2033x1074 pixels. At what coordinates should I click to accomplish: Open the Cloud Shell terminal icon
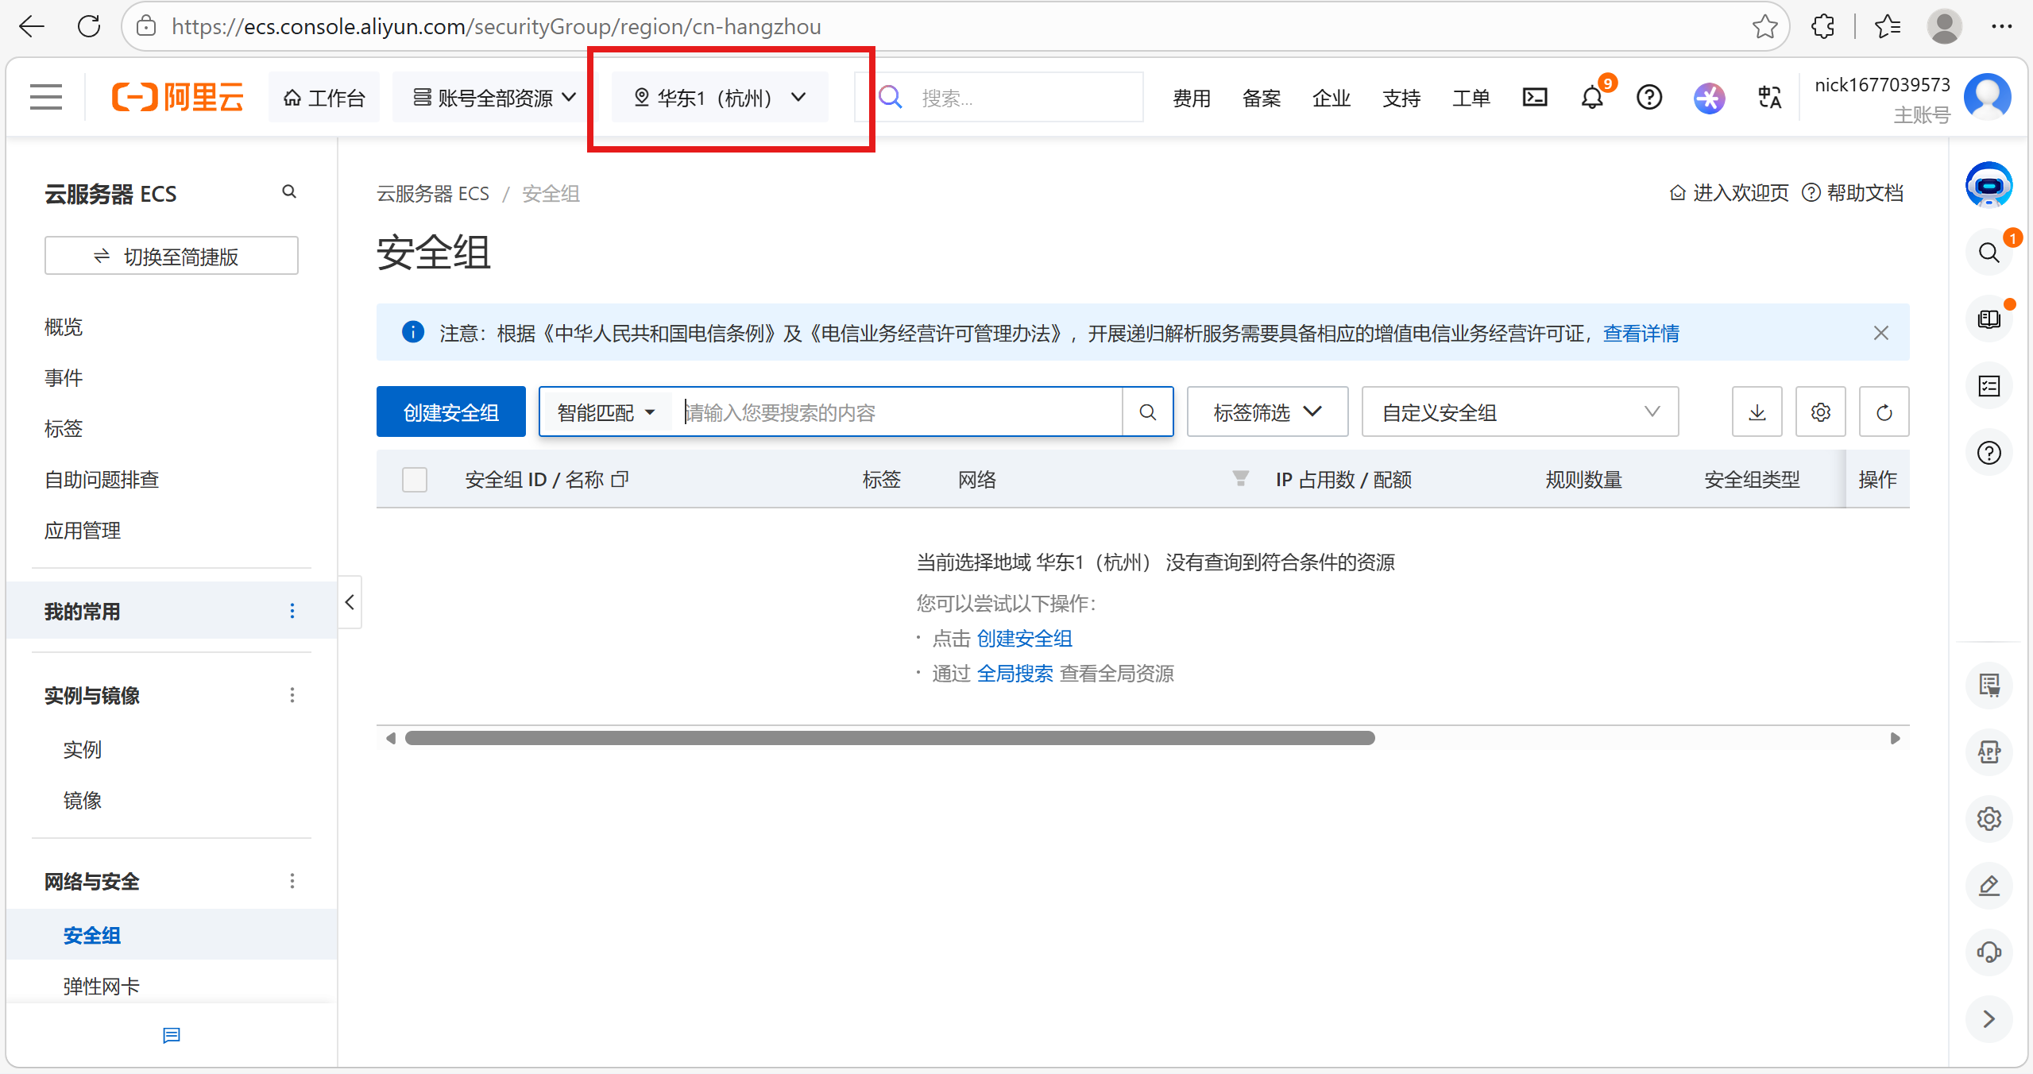(1534, 97)
